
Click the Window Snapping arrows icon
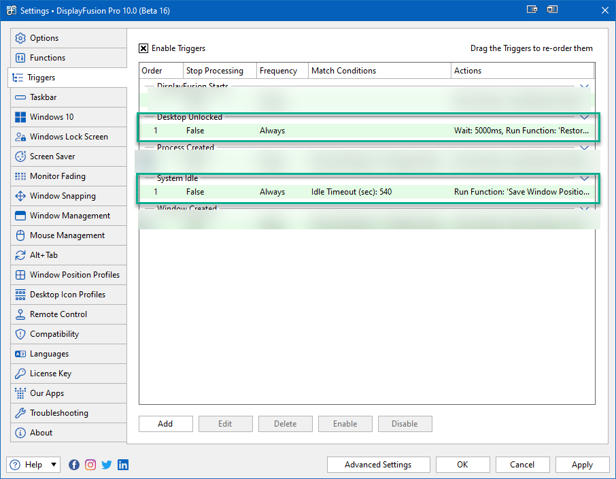point(20,196)
